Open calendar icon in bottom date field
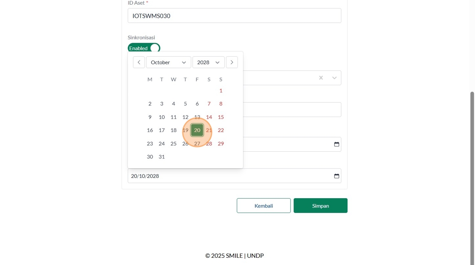475x265 pixels. 337,176
